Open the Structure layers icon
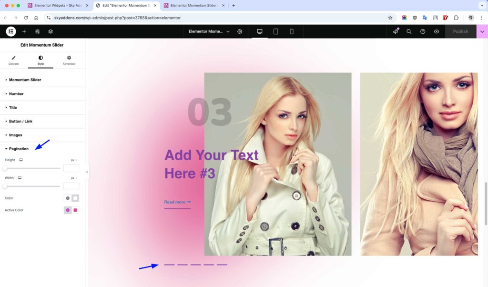 [x=51, y=31]
